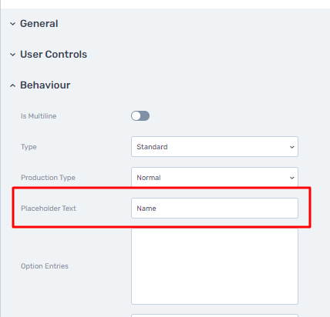Open the User Controls section header
This screenshot has width=330, height=317.
[x=53, y=55]
